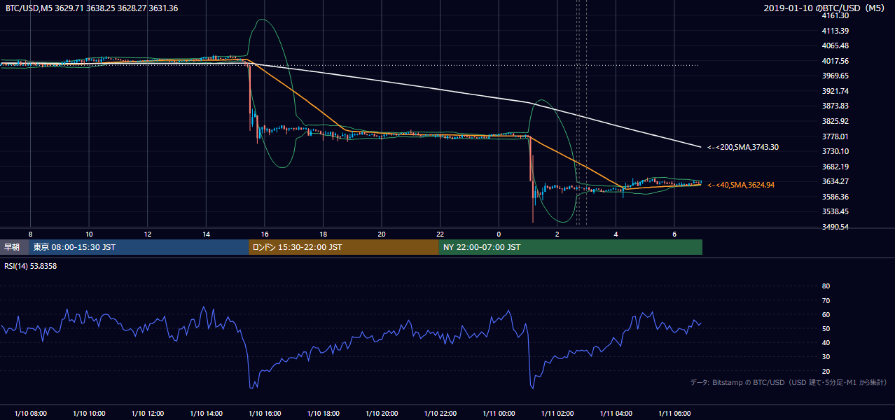This screenshot has width=895, height=420.
Task: Click the 1/10 22:00 time label
Action: click(x=440, y=414)
